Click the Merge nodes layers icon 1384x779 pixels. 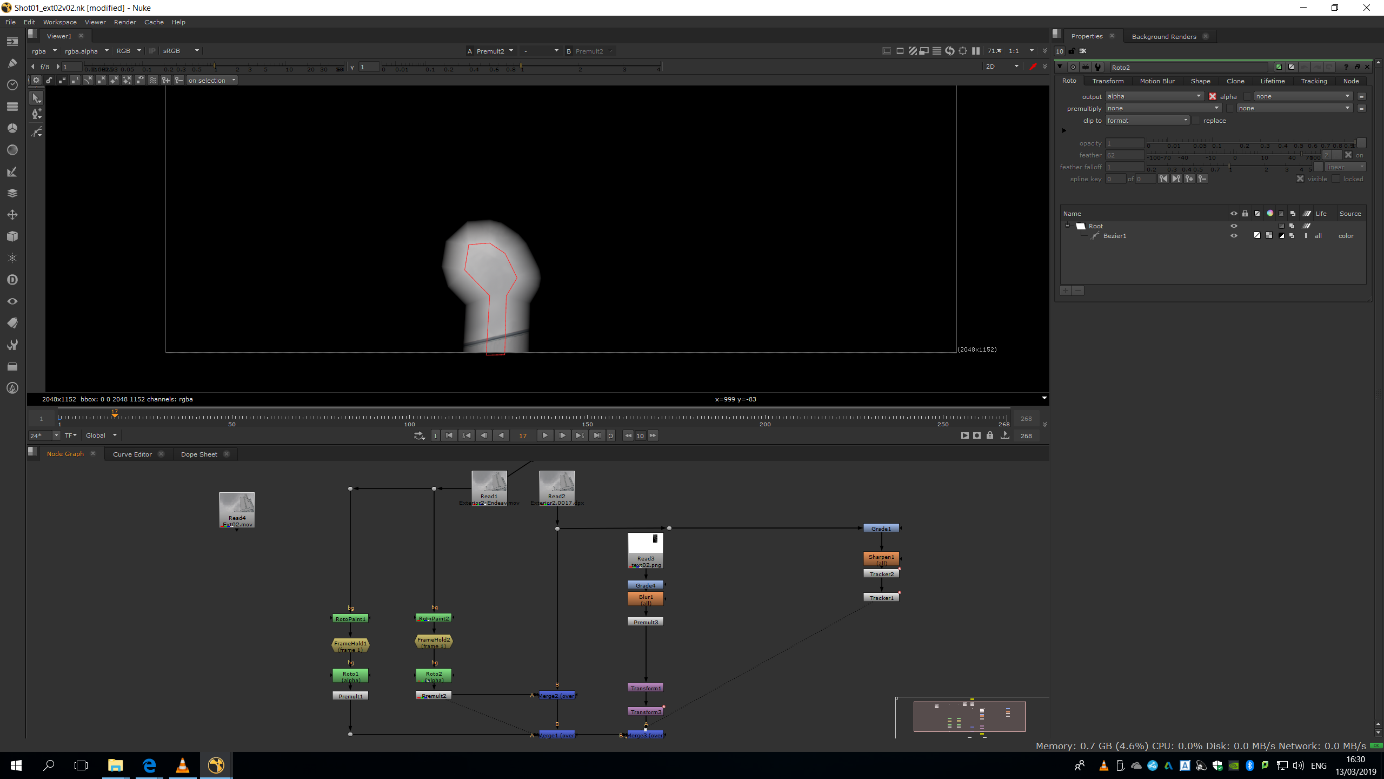tap(12, 193)
